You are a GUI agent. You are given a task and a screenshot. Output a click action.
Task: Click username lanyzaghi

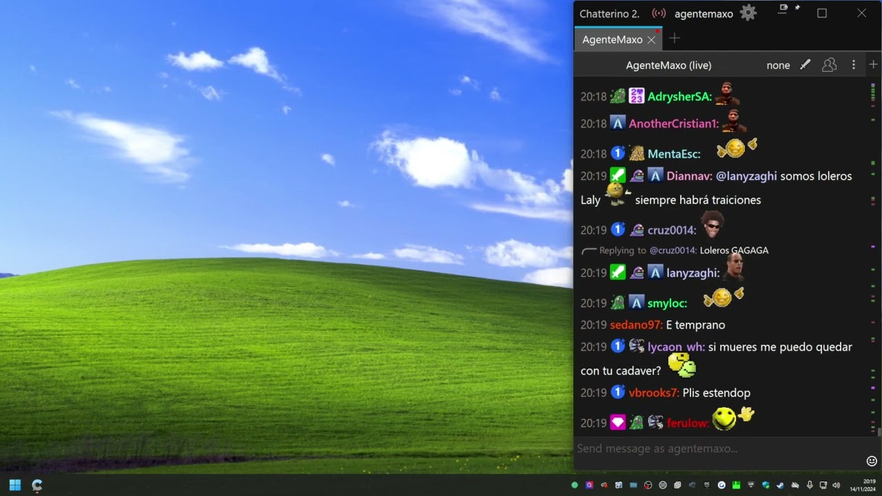[x=693, y=273]
